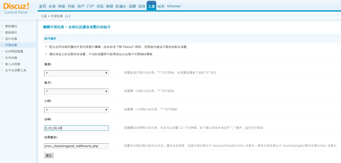Viewport: 341px width, 163px height.
Task: Click the 任务脚本 script filename field
Action: [76, 146]
